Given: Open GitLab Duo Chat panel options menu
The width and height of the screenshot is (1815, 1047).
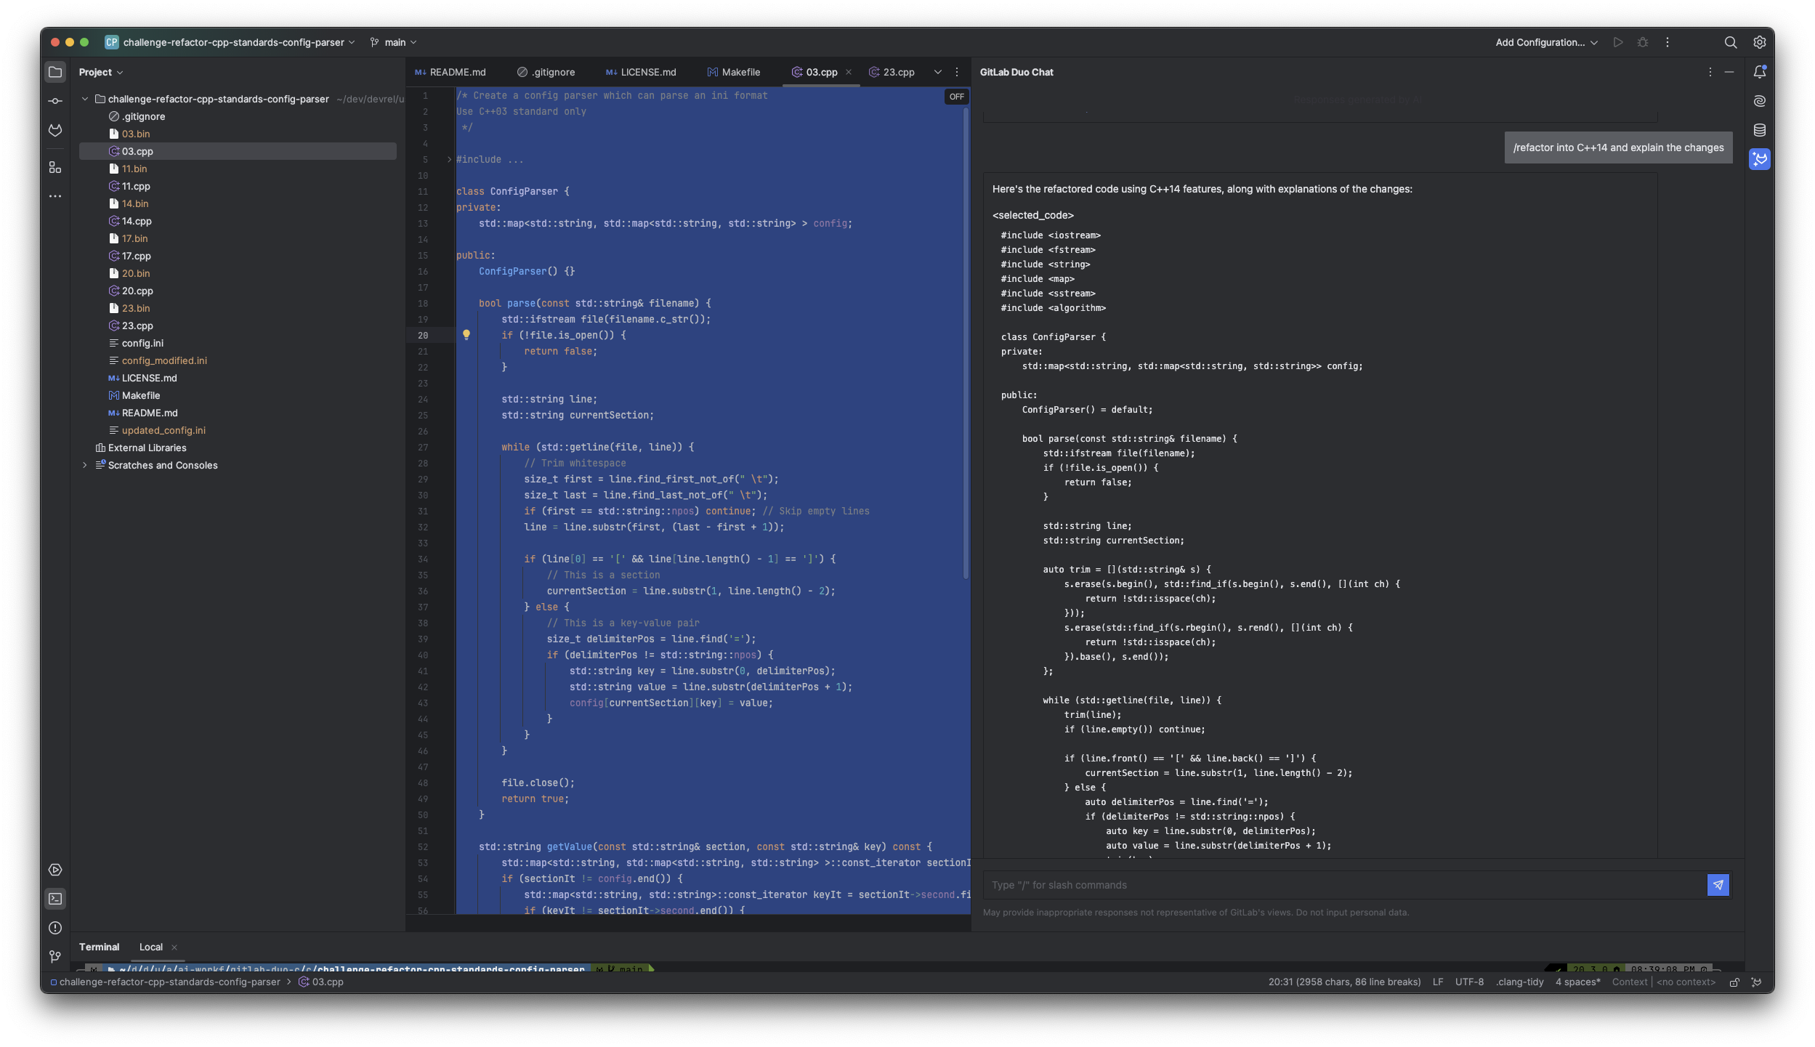Looking at the screenshot, I should click(x=1710, y=72).
